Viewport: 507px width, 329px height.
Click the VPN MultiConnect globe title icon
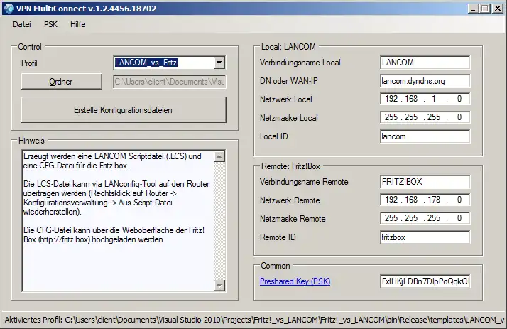point(9,9)
